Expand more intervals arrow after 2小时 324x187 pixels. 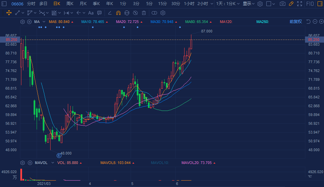pos(212,4)
